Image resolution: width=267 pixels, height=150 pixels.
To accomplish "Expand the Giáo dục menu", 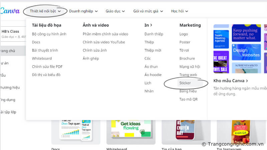I will [x=115, y=11].
